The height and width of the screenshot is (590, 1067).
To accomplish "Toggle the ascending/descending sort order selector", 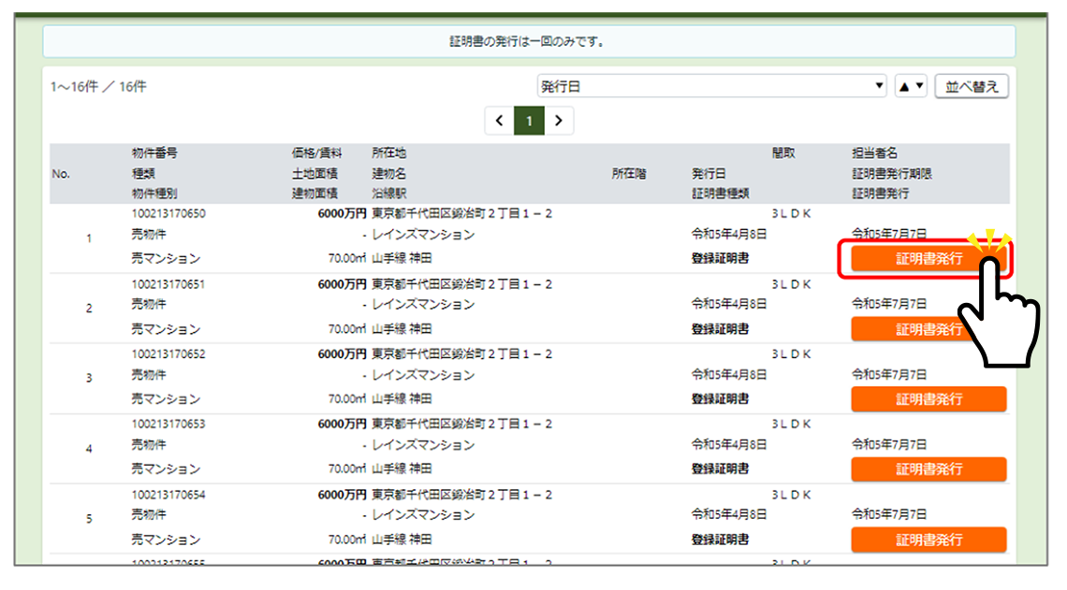I will click(911, 86).
